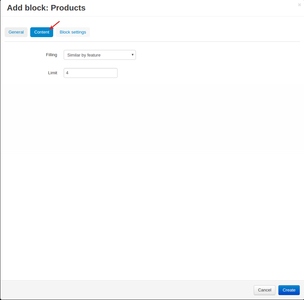Open the Filling combo box
Viewport: 304px width, 300px height.
[100, 55]
